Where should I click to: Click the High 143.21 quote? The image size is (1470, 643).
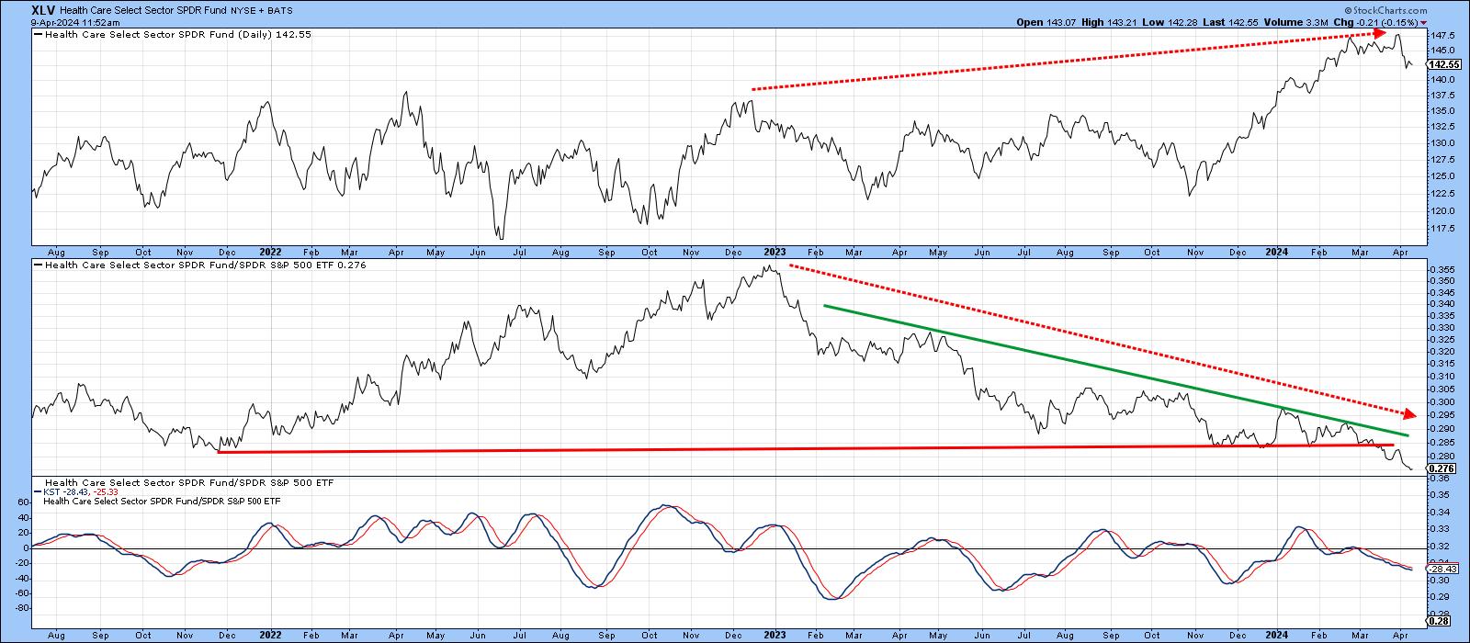[x=1110, y=22]
